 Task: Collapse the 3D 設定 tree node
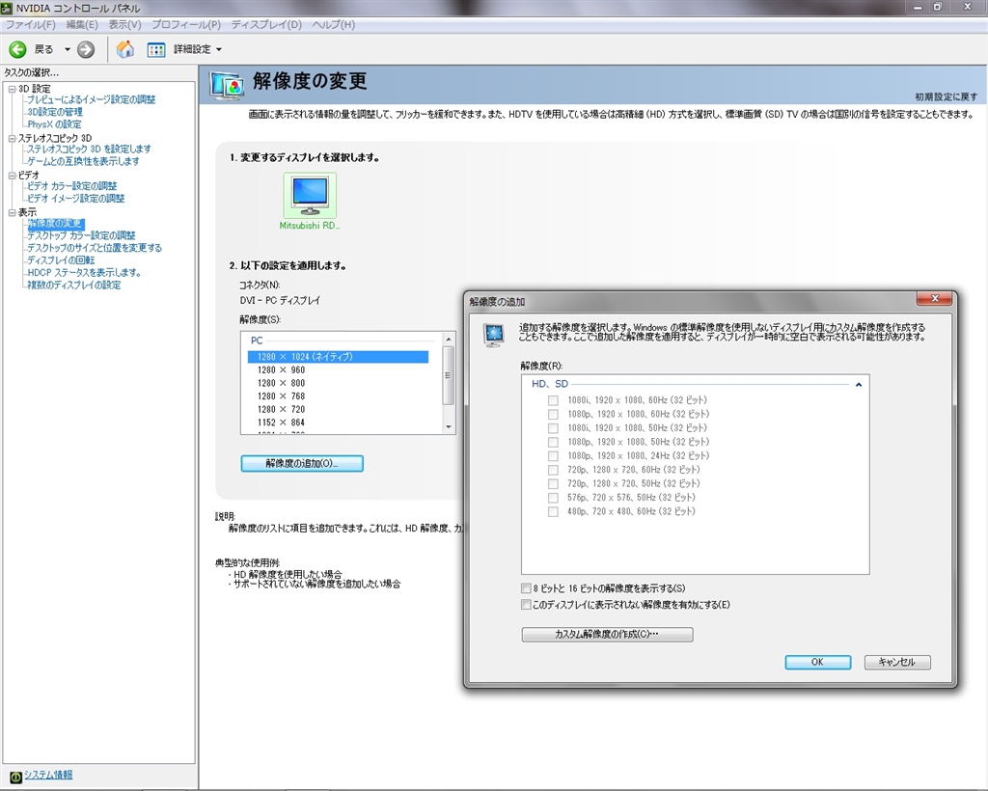[12, 89]
